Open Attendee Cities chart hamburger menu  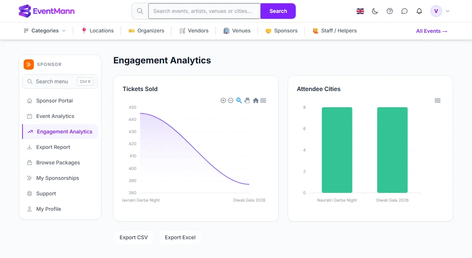pyautogui.click(x=437, y=100)
